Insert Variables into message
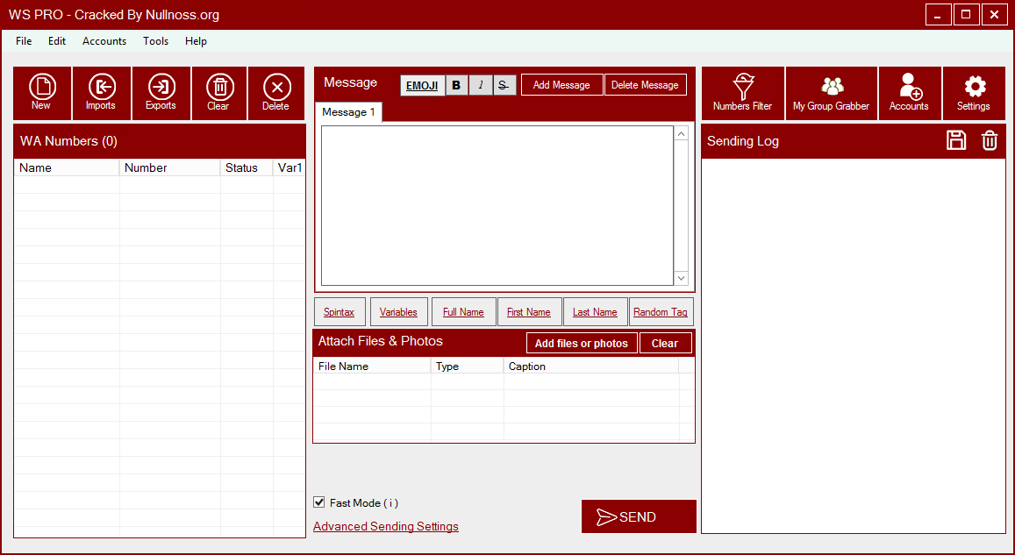 (399, 312)
